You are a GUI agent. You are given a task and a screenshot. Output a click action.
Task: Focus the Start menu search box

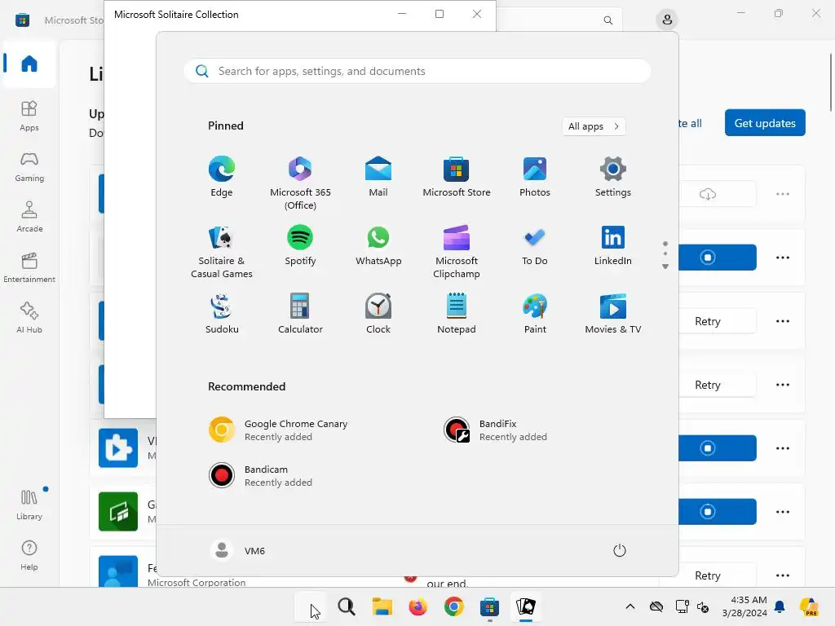pos(417,72)
